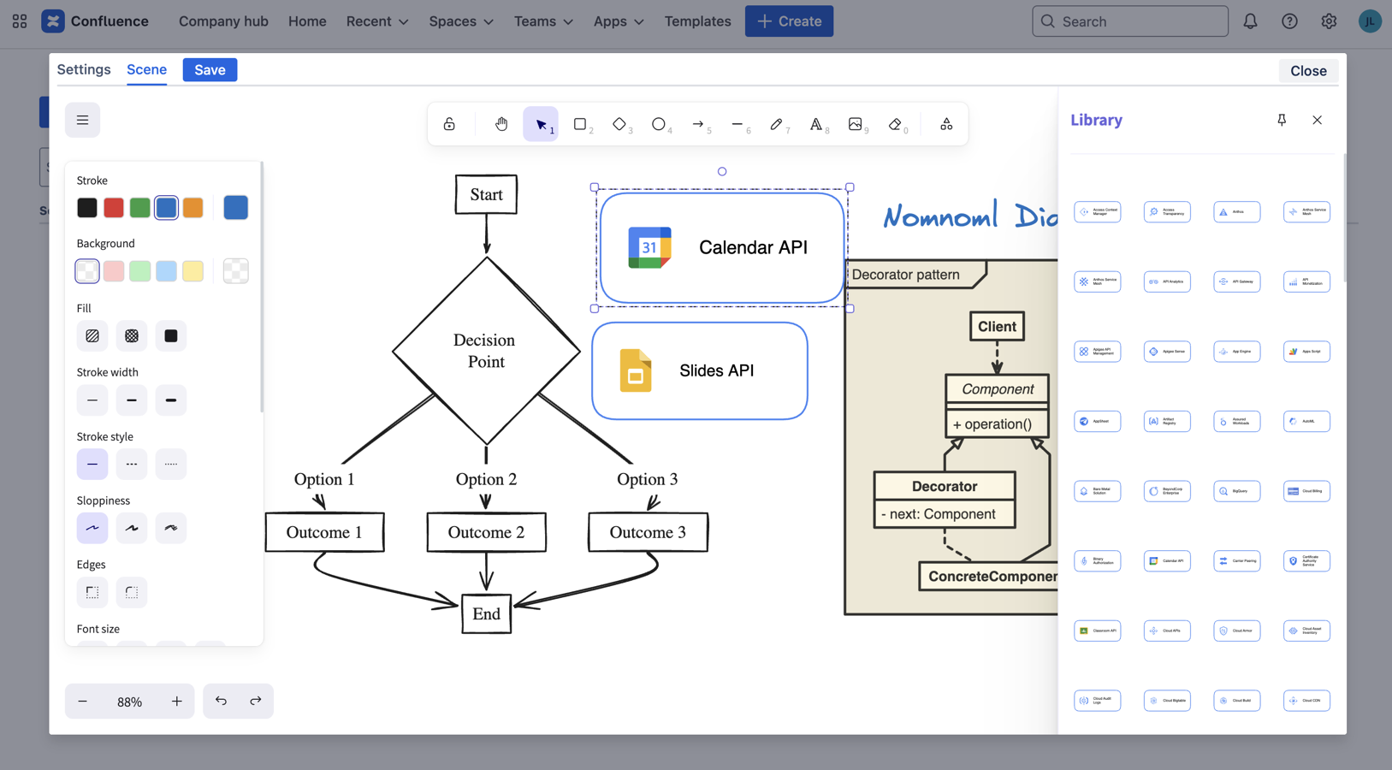Toggle the keep-tool-active lock icon

449,124
